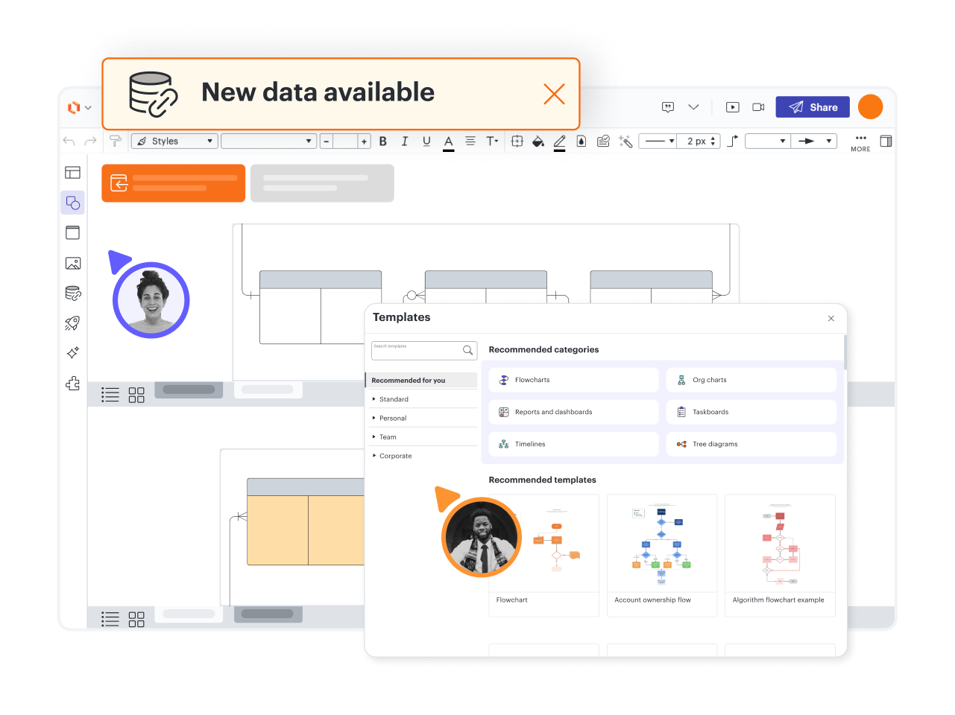Click the puzzle piece integrations icon
This screenshot has width=955, height=715.
(73, 384)
